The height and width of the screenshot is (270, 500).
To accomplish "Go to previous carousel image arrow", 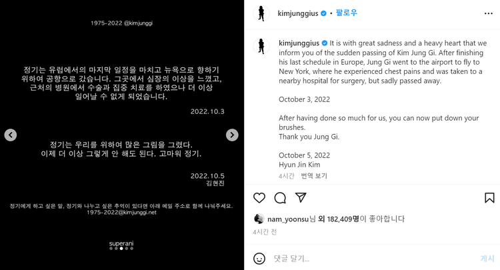I will coord(11,135).
